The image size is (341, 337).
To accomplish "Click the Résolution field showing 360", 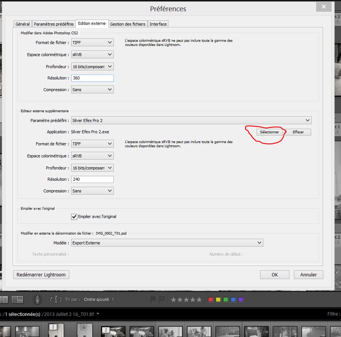I will (x=92, y=78).
